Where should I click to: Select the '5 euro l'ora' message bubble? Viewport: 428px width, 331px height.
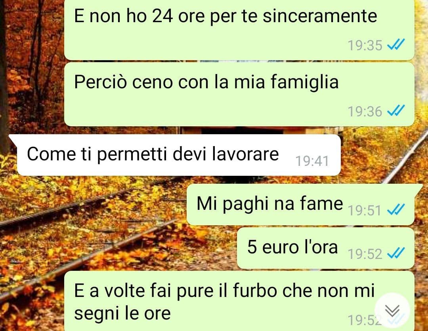[x=326, y=248]
